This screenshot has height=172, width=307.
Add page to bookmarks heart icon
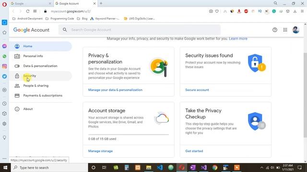(x=217, y=11)
